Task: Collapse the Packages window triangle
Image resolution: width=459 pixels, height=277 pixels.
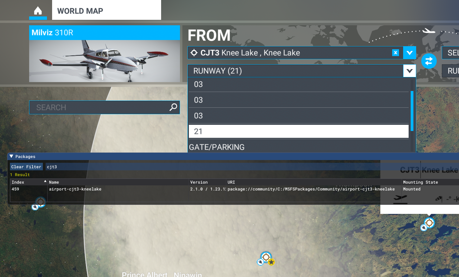Action: [x=11, y=156]
